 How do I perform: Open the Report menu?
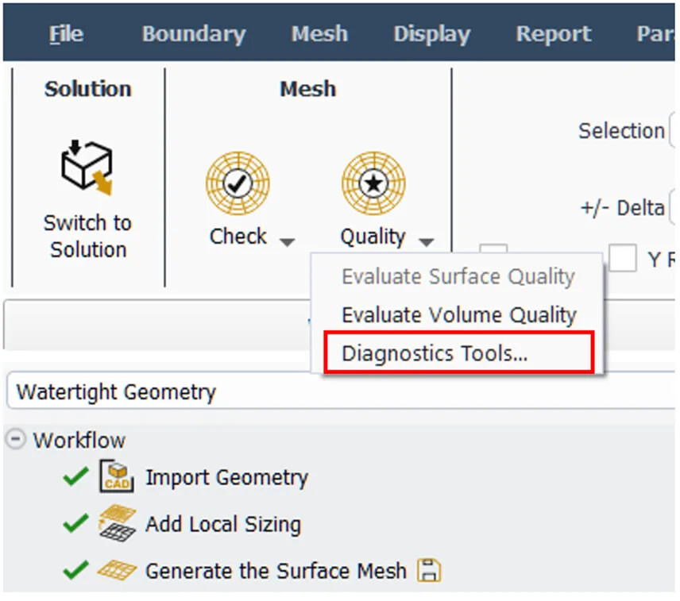(553, 34)
